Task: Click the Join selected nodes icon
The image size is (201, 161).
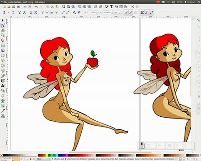Action: click(x=20, y=13)
